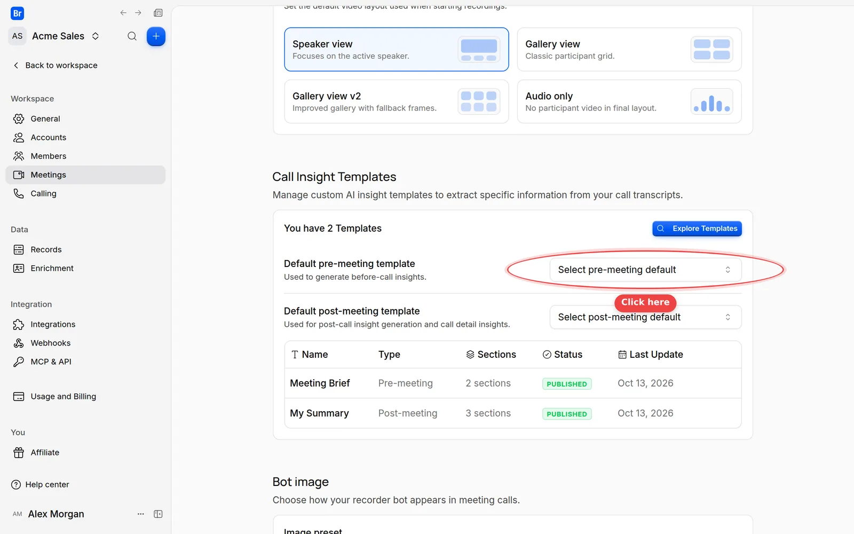This screenshot has width=854, height=534.
Task: Select the Speaker view layout
Action: coord(397,49)
